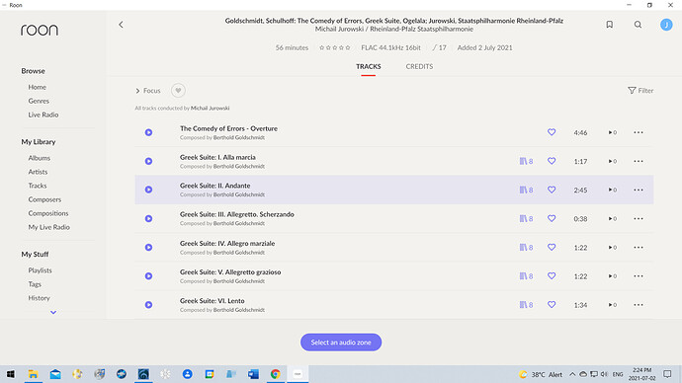Favorite Greek Suite: V. Allegretto grazioso

tap(552, 275)
